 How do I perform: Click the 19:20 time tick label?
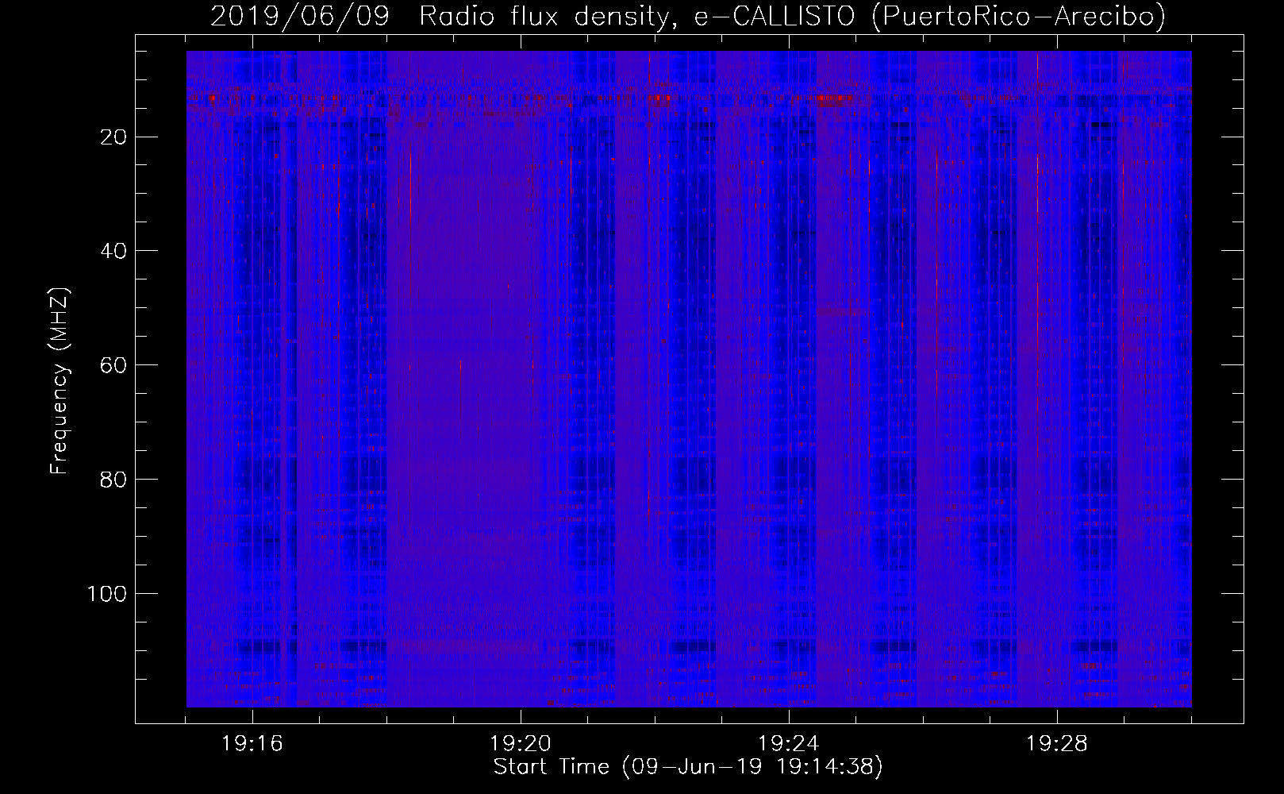(x=521, y=744)
